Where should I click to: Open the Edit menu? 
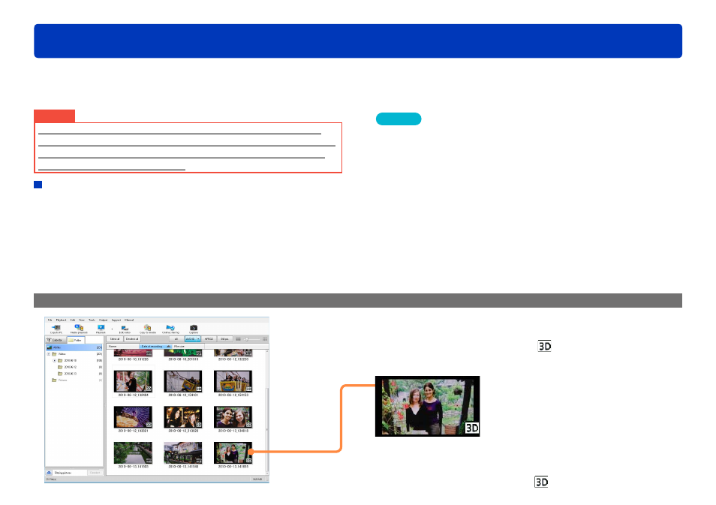point(73,320)
